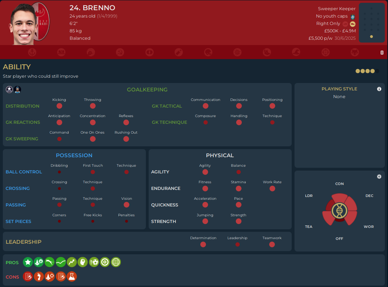Click the '30/6/2025' contract date

345,38
